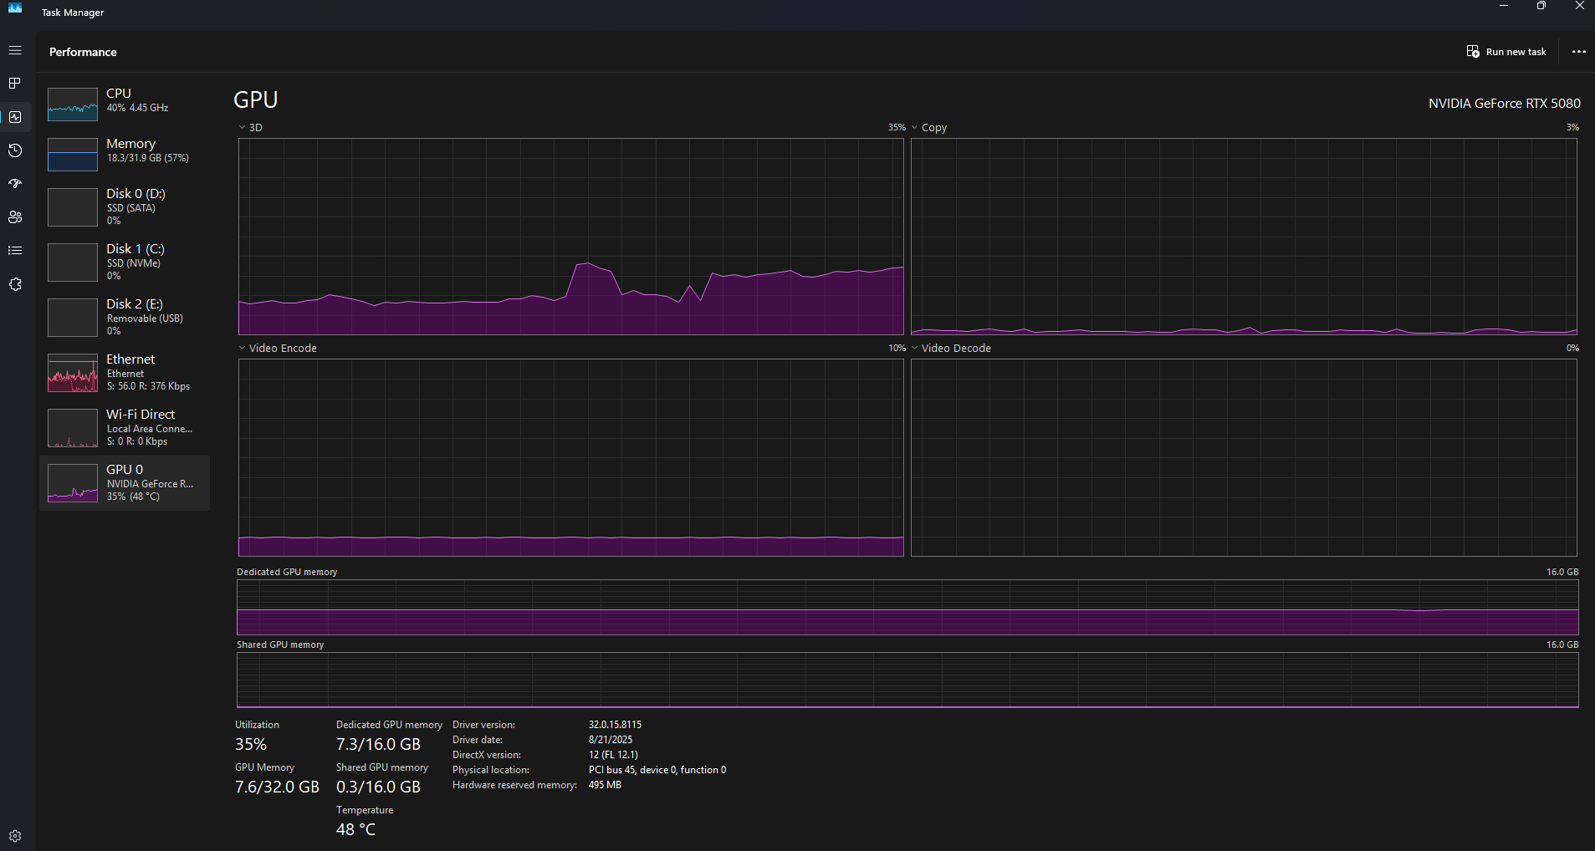Select Memory in the performance list
1595x851 pixels.
(125, 154)
